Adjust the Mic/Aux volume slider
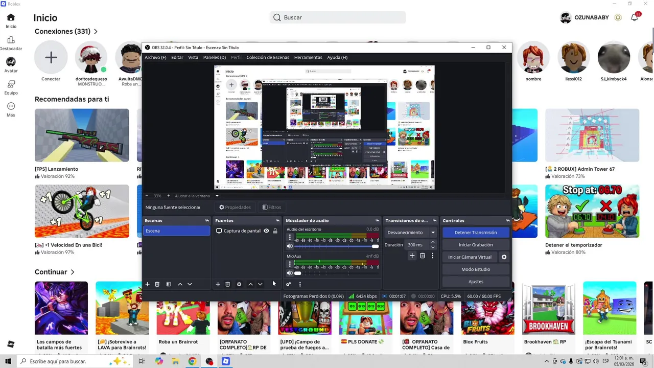Screen dimensions: 654x368 [337, 273]
